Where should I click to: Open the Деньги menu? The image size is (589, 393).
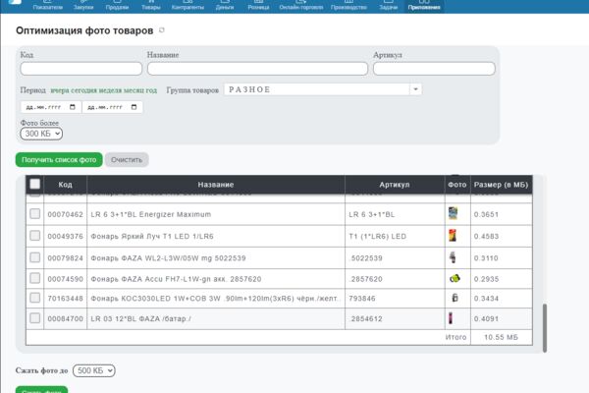pos(225,5)
